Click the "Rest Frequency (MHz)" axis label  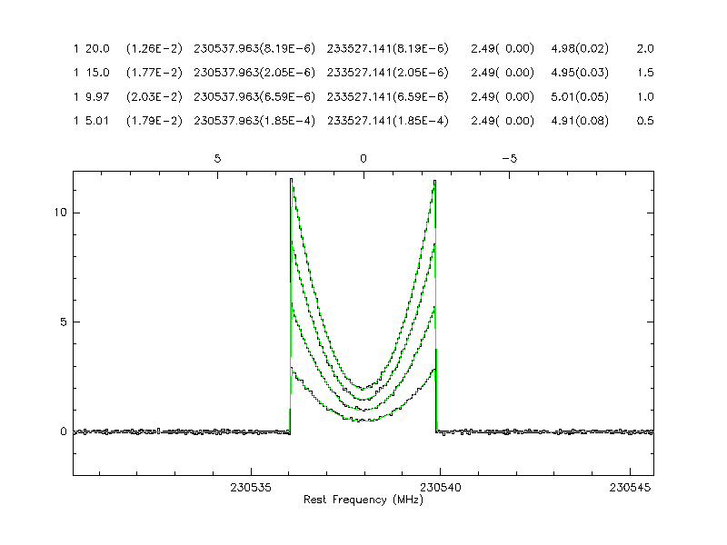[363, 500]
